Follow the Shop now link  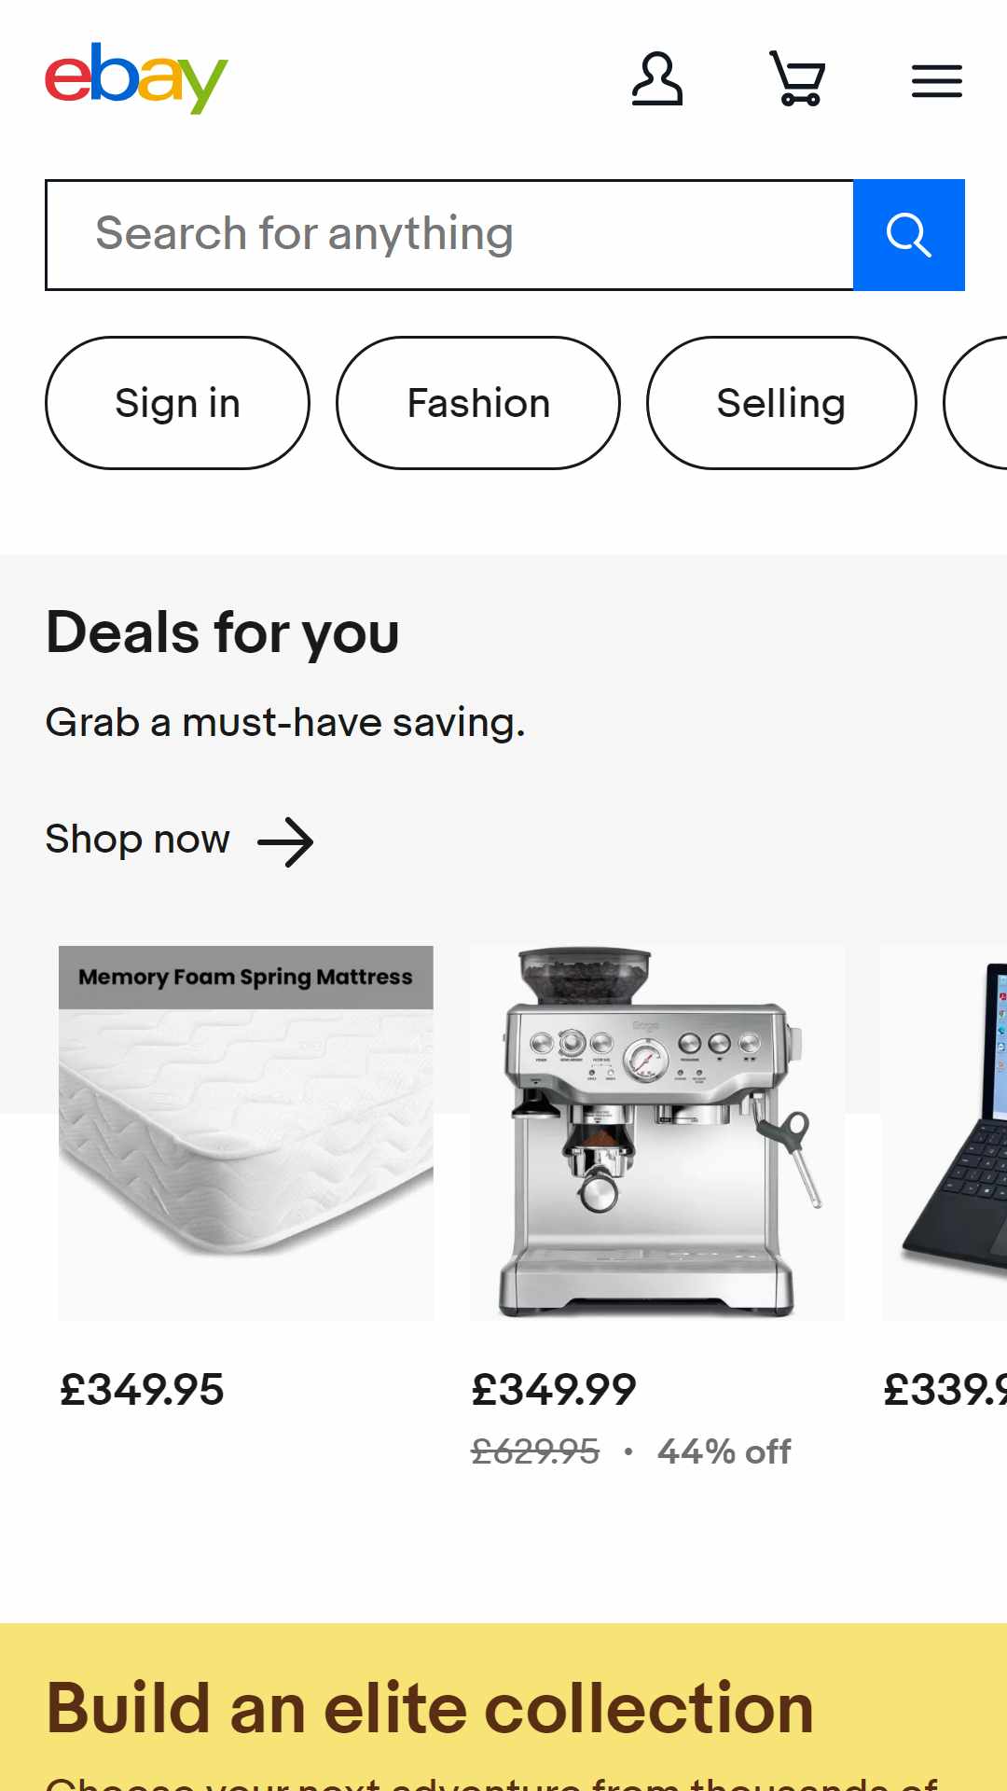tap(137, 840)
